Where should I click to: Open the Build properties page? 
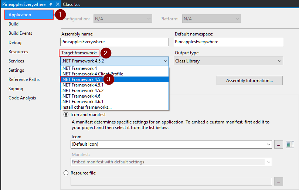(x=14, y=24)
